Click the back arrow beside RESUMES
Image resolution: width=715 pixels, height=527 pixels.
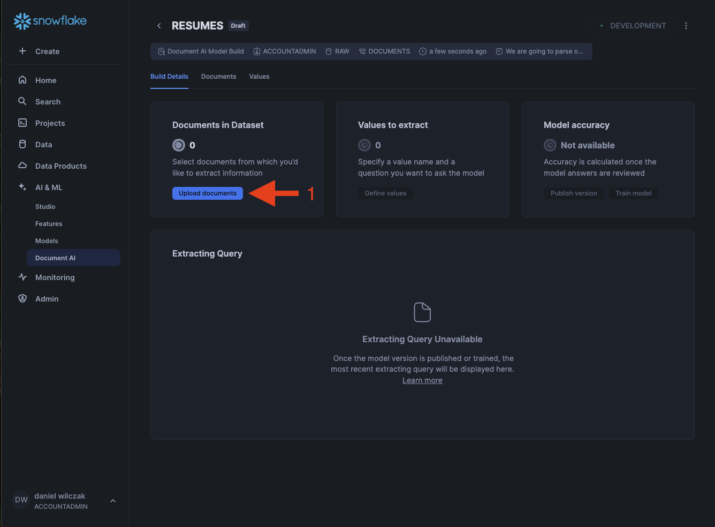[159, 26]
